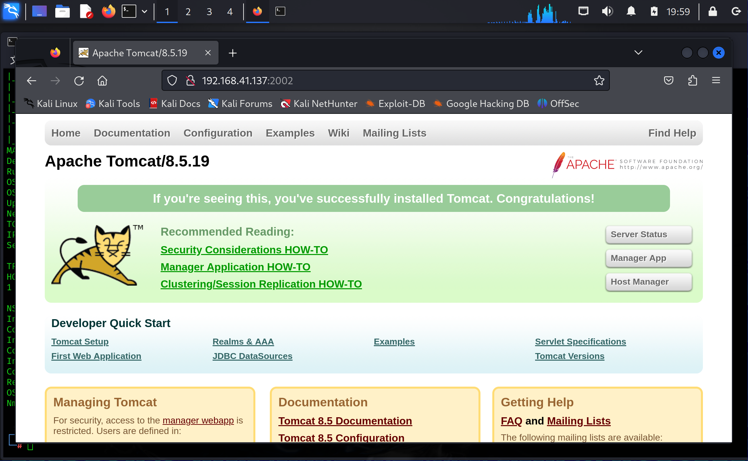The height and width of the screenshot is (461, 748).
Task: Save the page to Pocket
Action: (x=669, y=80)
